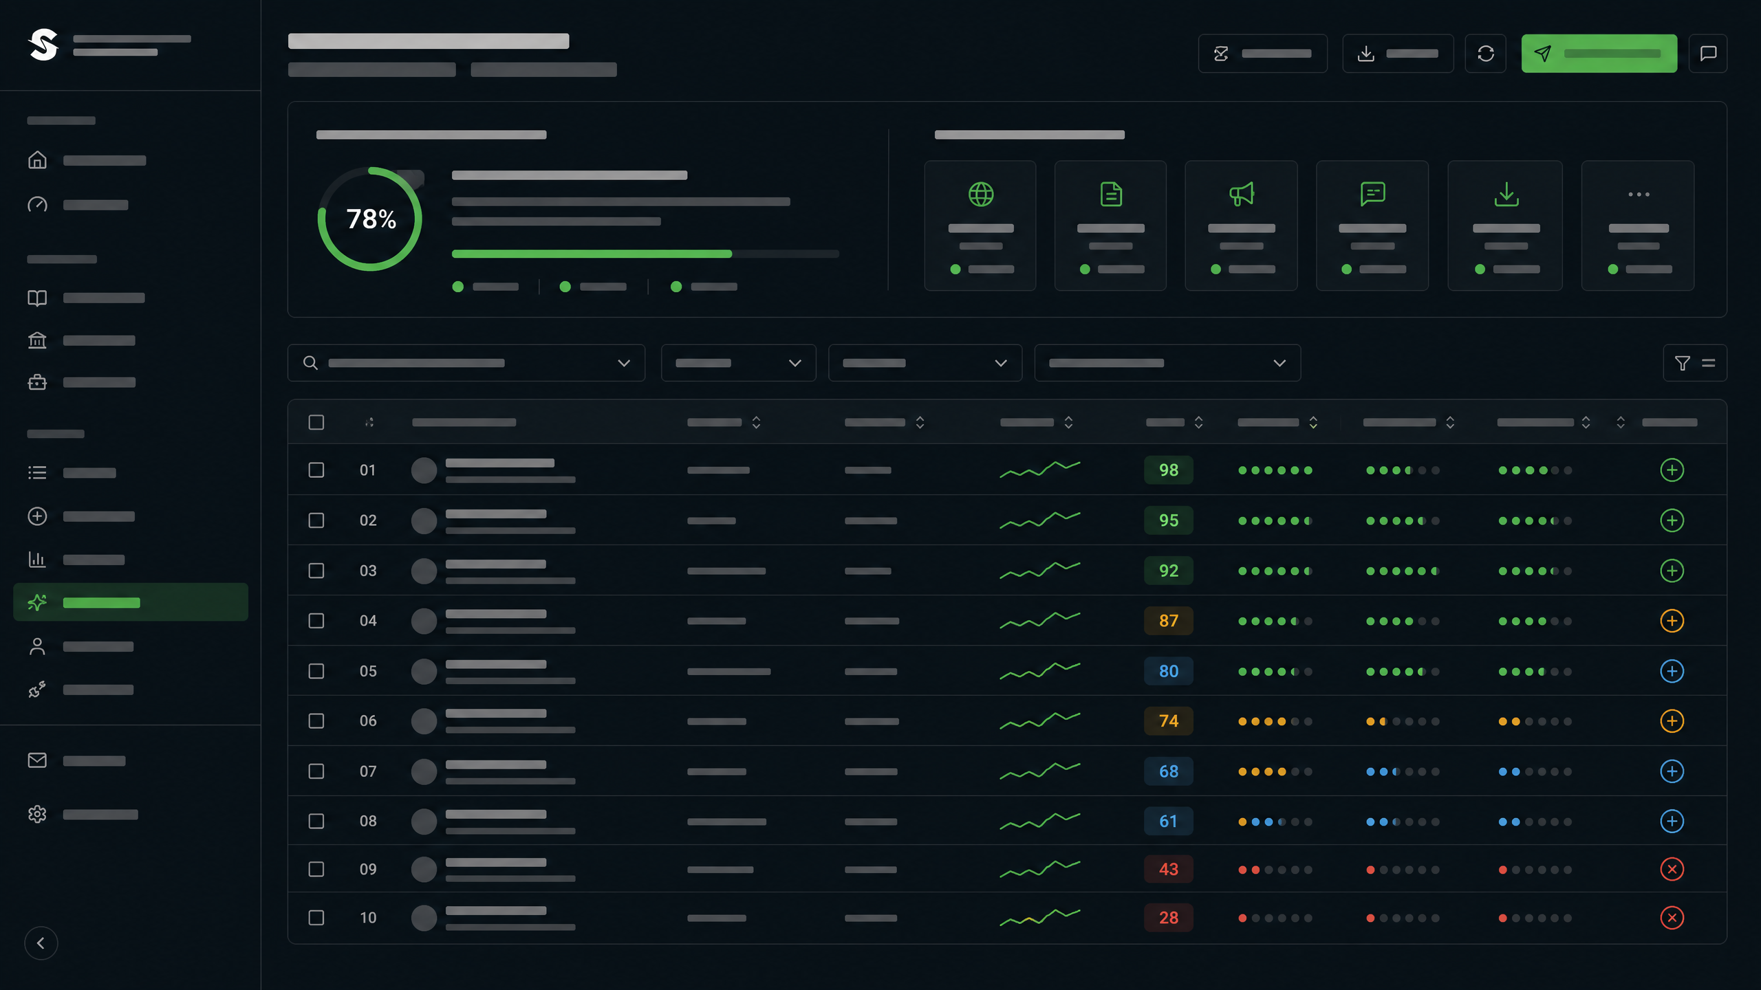Open the plug integrations sidebar icon
This screenshot has height=990, width=1761.
point(37,690)
